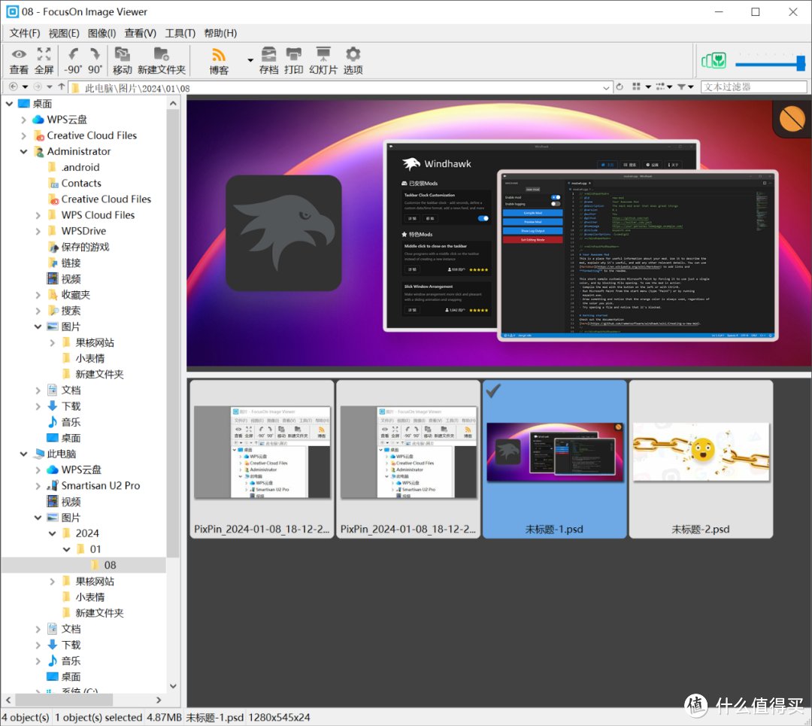The height and width of the screenshot is (726, 812).
Task: Expand the WPS Cloud Files node
Action: click(38, 215)
